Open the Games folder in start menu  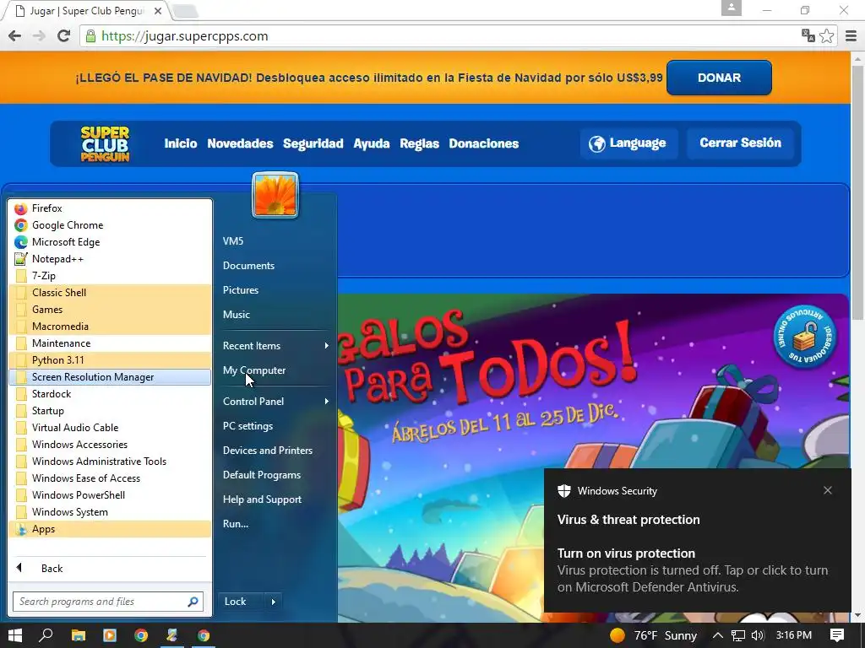[x=110, y=310]
